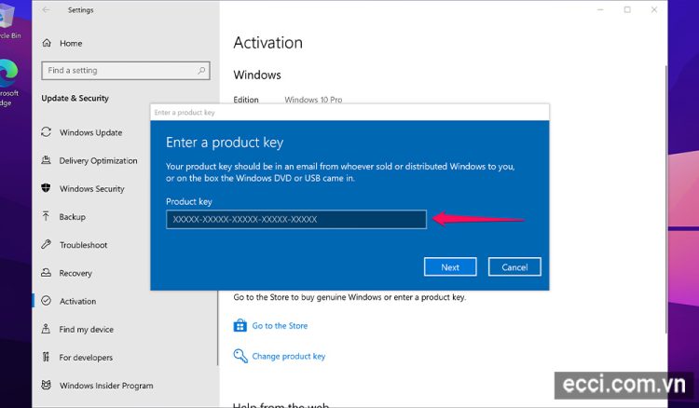This screenshot has width=699, height=408.
Task: Select Recovery in the sidebar
Action: 75,273
